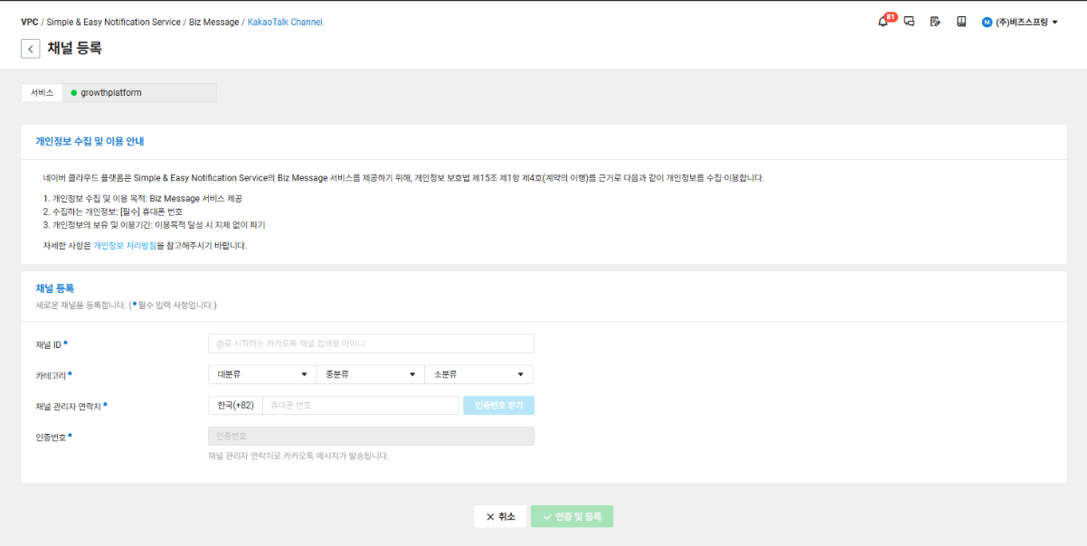Viewport: 1087px width, 546px height.
Task: Open the chat feedback icon in the header
Action: [909, 21]
